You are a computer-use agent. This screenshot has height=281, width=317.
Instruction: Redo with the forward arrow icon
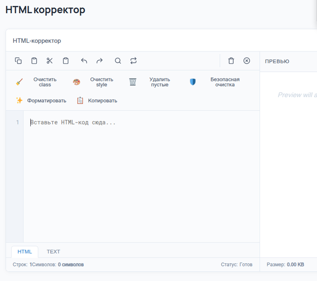pos(100,60)
